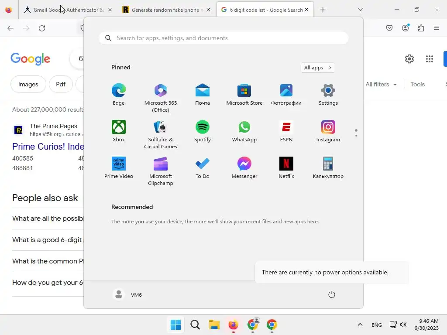Open Chrome with profile badge on taskbar
This screenshot has width=447, height=335.
coord(253,325)
